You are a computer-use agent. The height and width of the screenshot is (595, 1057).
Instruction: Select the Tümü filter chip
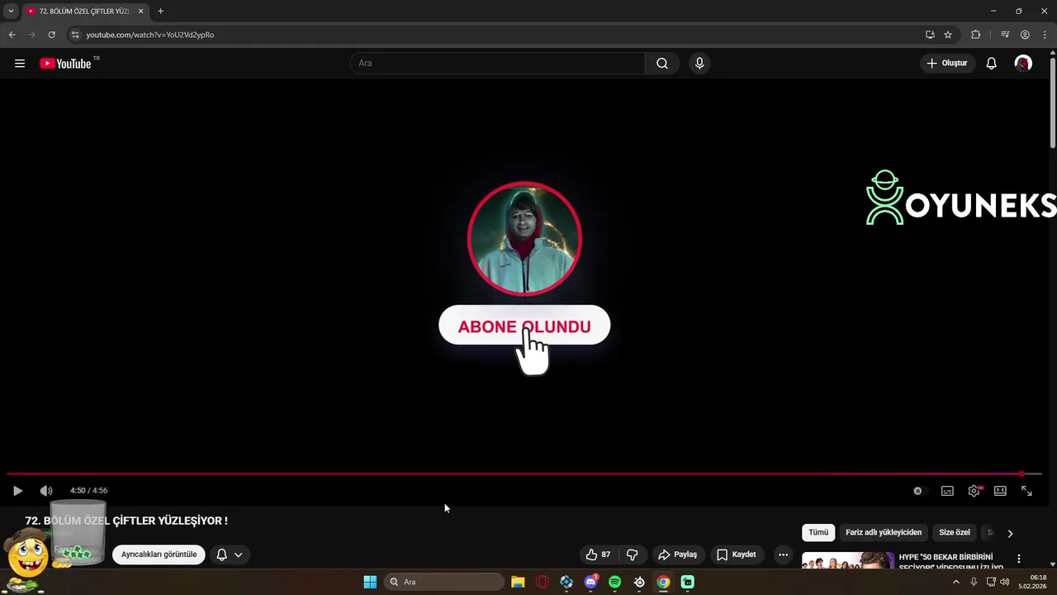coord(818,533)
